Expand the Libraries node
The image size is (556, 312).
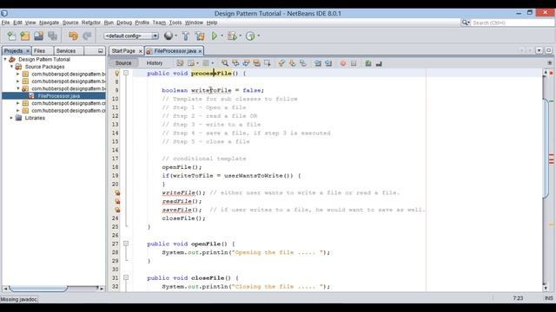coord(11,118)
